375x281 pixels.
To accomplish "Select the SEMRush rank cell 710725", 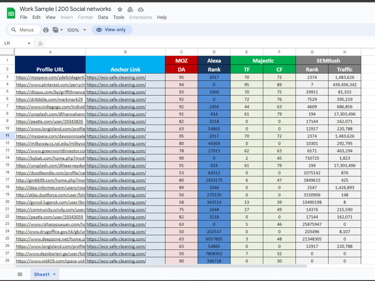I will click(312, 158).
